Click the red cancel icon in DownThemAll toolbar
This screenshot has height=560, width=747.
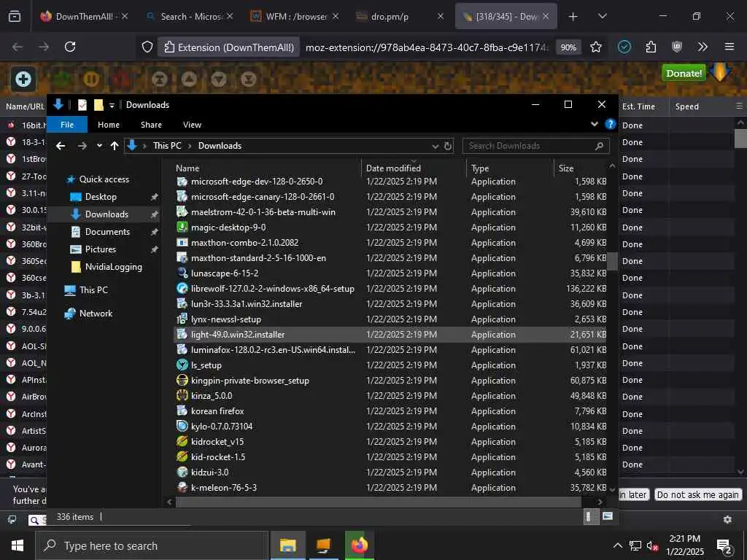pyautogui.click(x=120, y=79)
